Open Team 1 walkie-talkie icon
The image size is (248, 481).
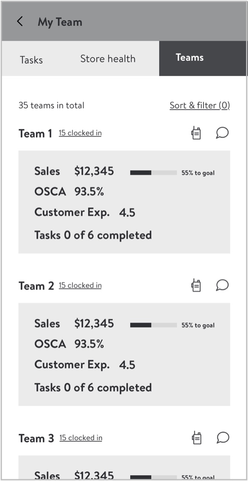pyautogui.click(x=196, y=133)
